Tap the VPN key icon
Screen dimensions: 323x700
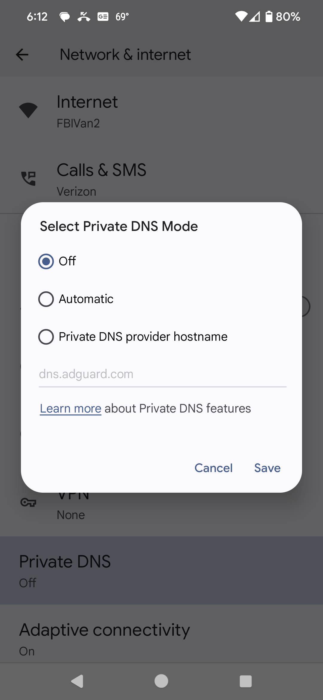(x=28, y=502)
